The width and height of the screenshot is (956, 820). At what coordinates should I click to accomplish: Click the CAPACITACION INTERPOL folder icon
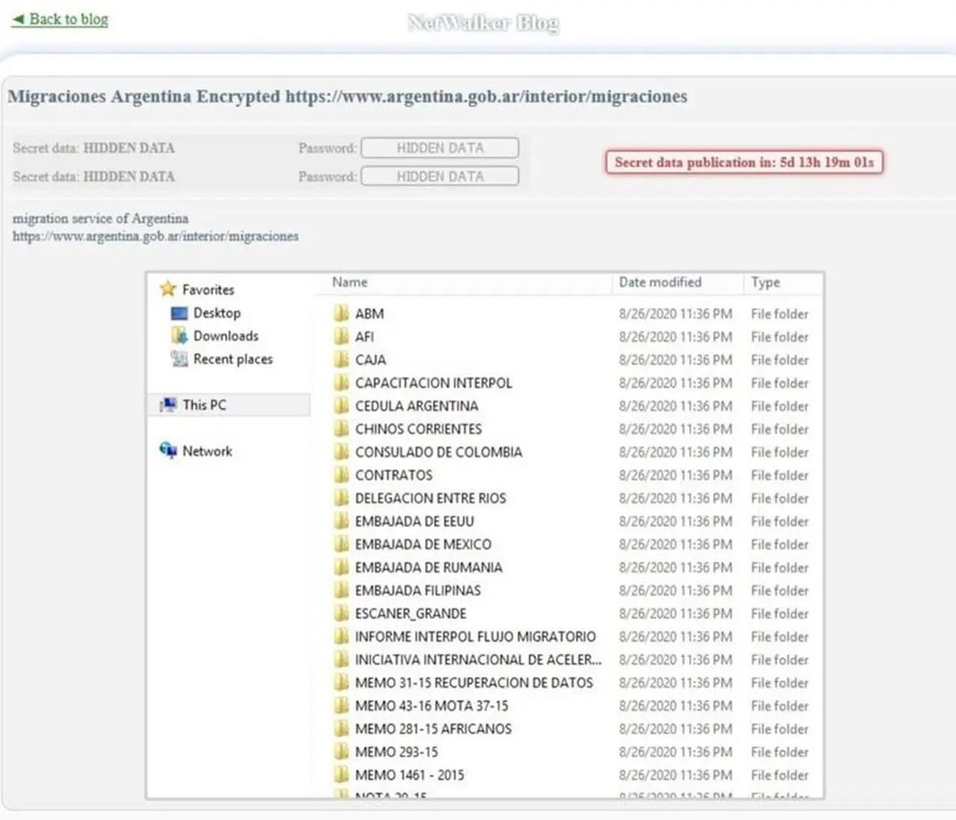coord(341,382)
